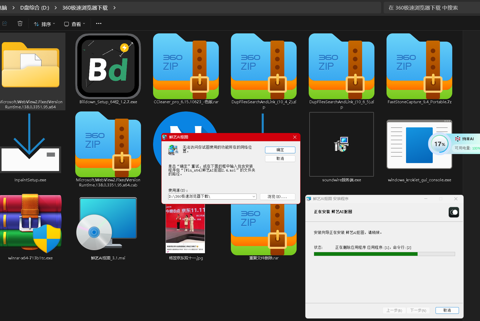Select winrar-x64-713b1tc.exe icon

point(30,223)
